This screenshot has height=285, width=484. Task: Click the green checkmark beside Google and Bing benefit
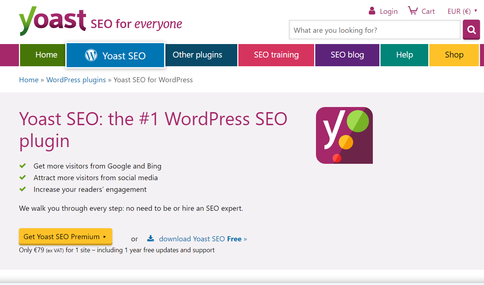23,166
